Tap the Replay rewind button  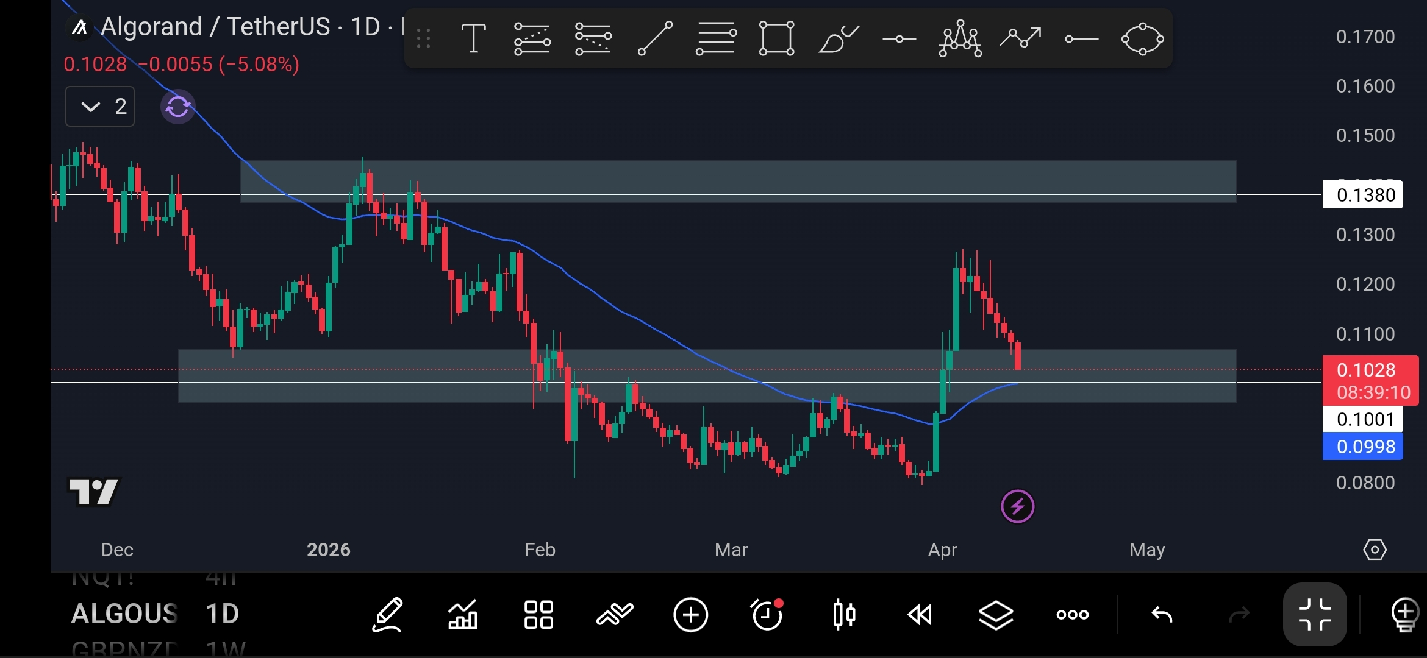coord(920,614)
